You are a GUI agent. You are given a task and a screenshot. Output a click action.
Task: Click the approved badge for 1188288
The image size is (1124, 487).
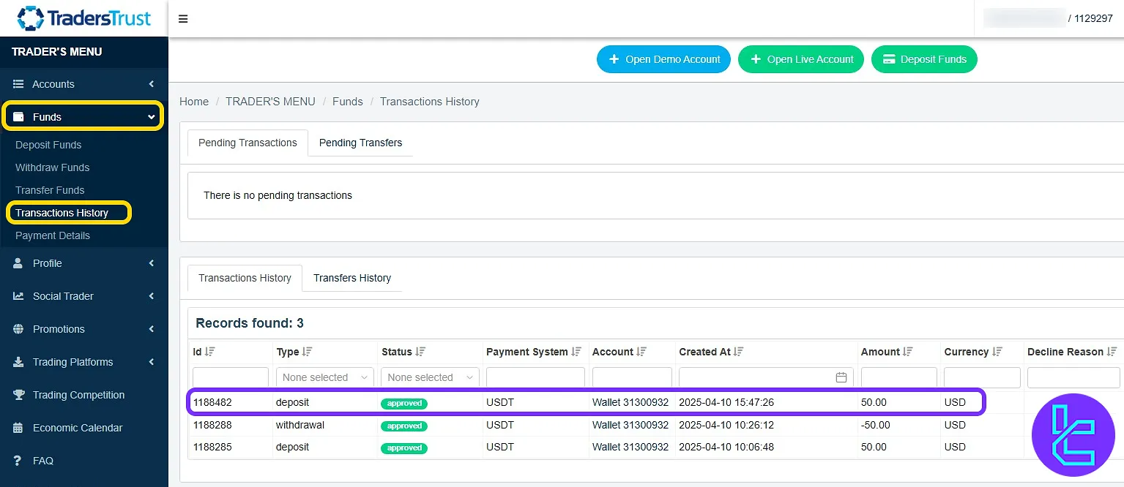point(404,426)
